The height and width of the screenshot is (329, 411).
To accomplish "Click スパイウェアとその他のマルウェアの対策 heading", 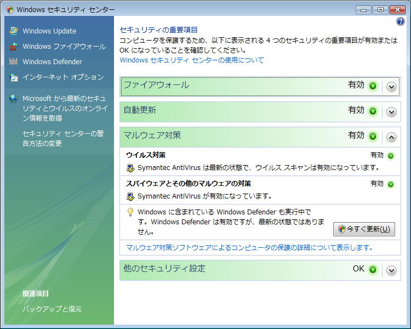I will (x=189, y=183).
